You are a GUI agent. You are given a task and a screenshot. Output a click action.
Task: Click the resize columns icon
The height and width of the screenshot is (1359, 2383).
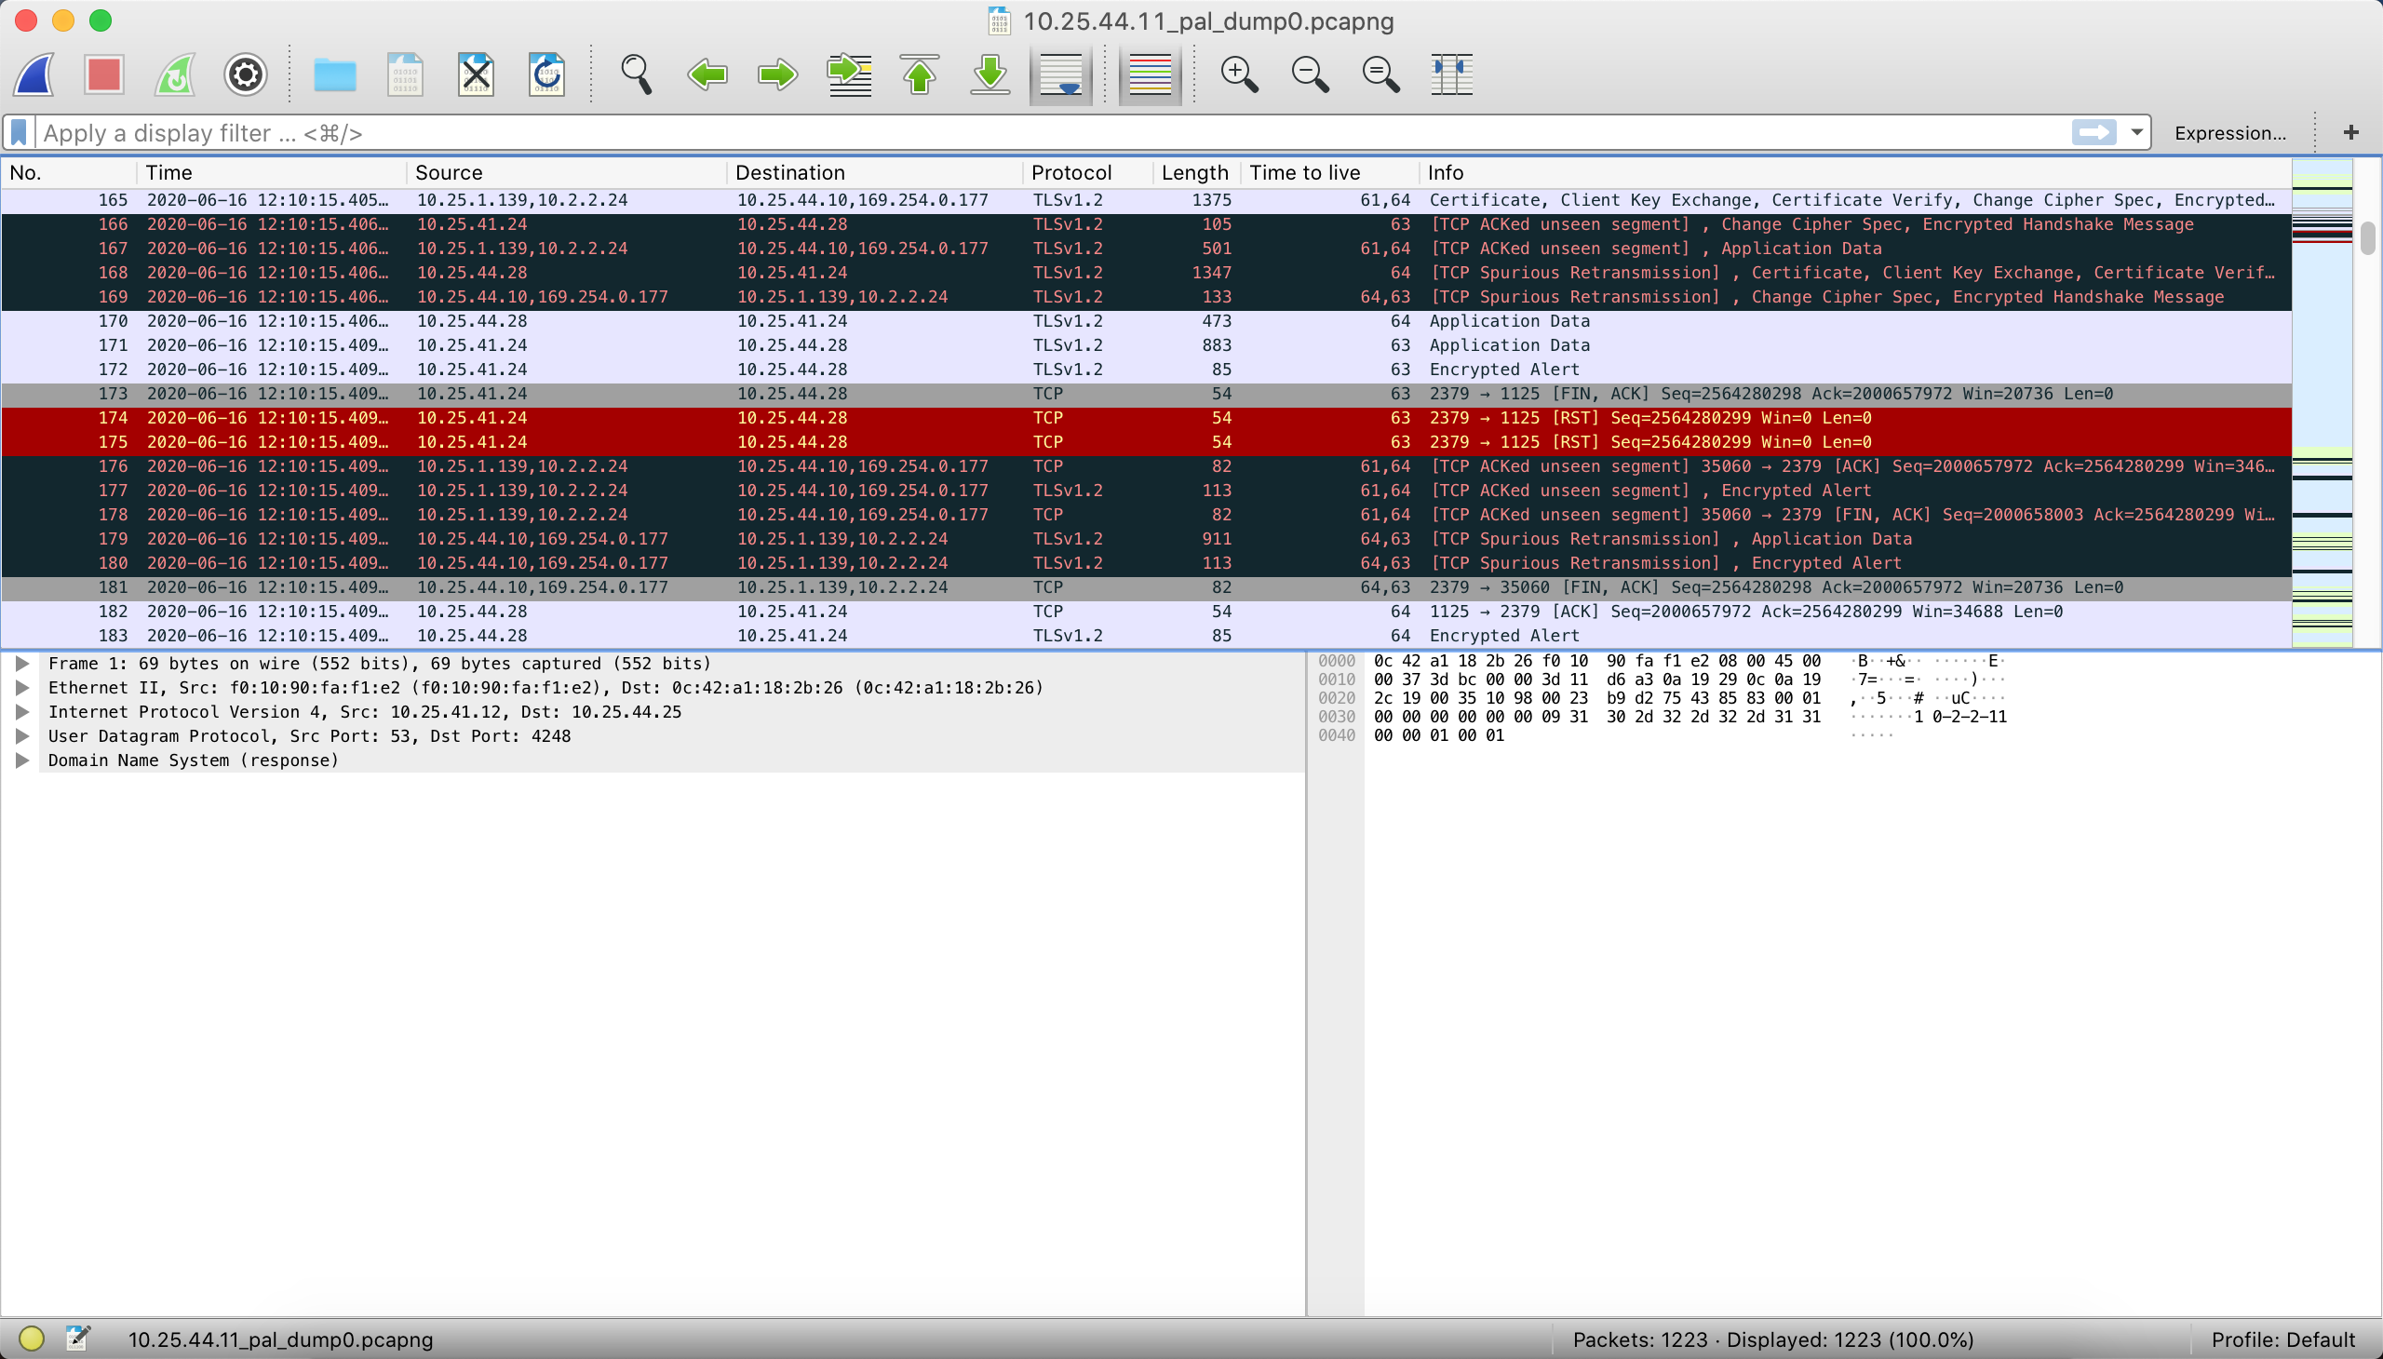tap(1450, 74)
